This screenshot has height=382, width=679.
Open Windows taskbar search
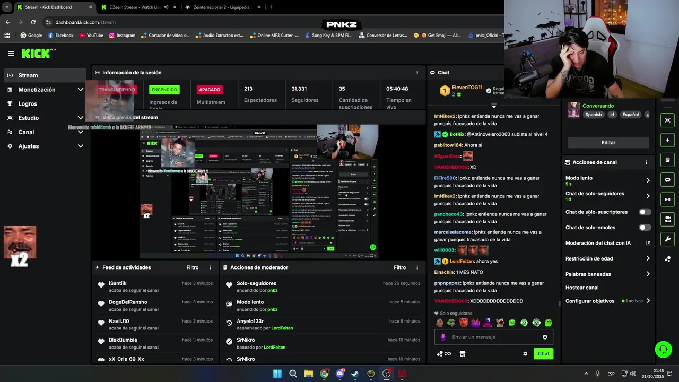click(293, 374)
